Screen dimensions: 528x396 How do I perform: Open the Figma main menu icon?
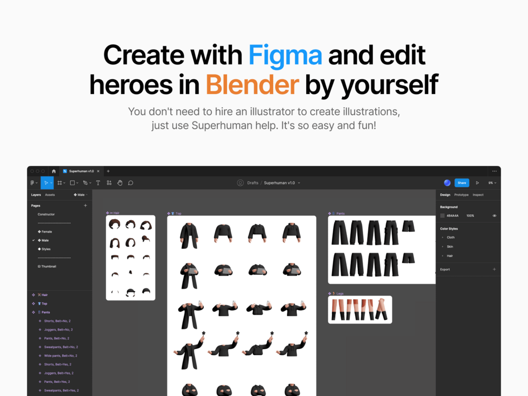point(33,183)
